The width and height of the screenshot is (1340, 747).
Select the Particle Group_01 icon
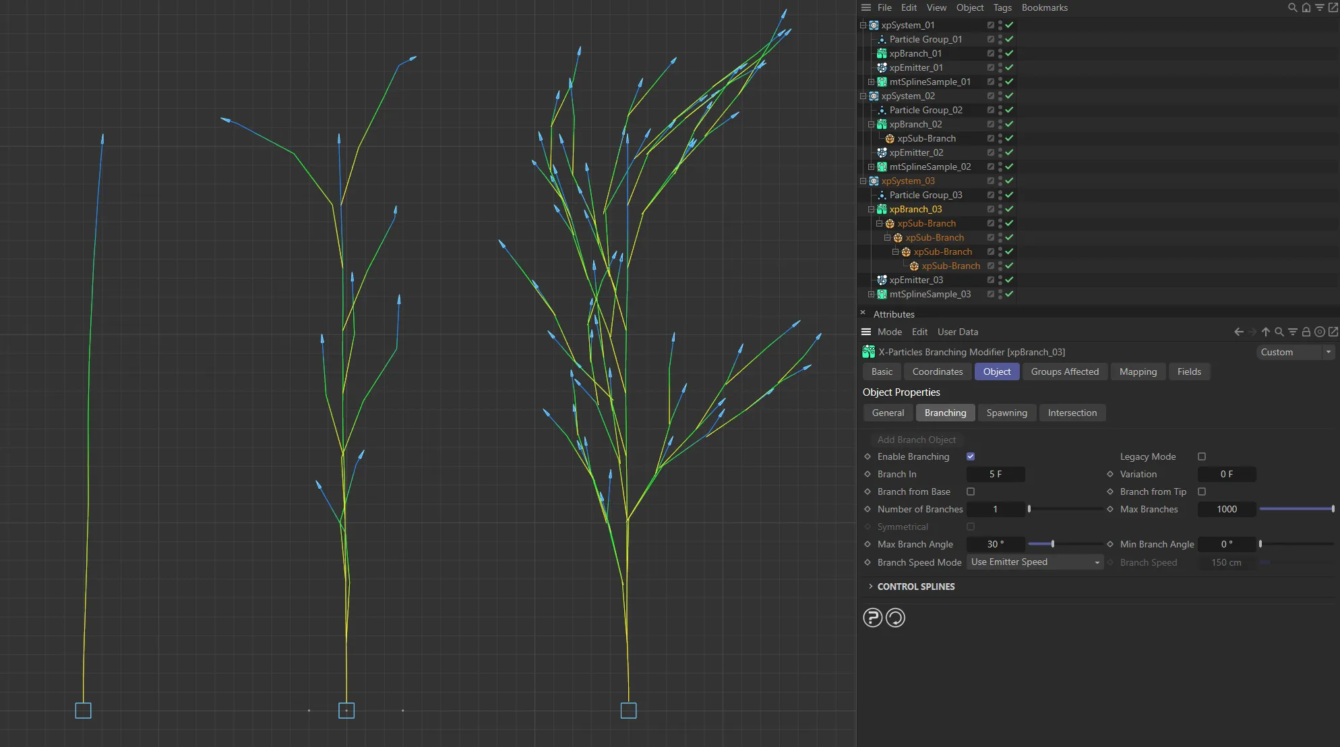coord(881,39)
